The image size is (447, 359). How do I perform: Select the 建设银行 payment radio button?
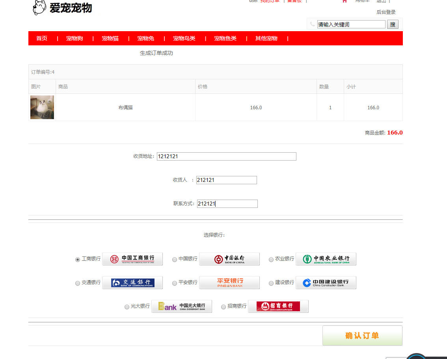[271, 283]
